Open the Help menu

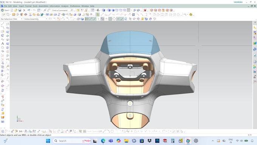[92, 6]
